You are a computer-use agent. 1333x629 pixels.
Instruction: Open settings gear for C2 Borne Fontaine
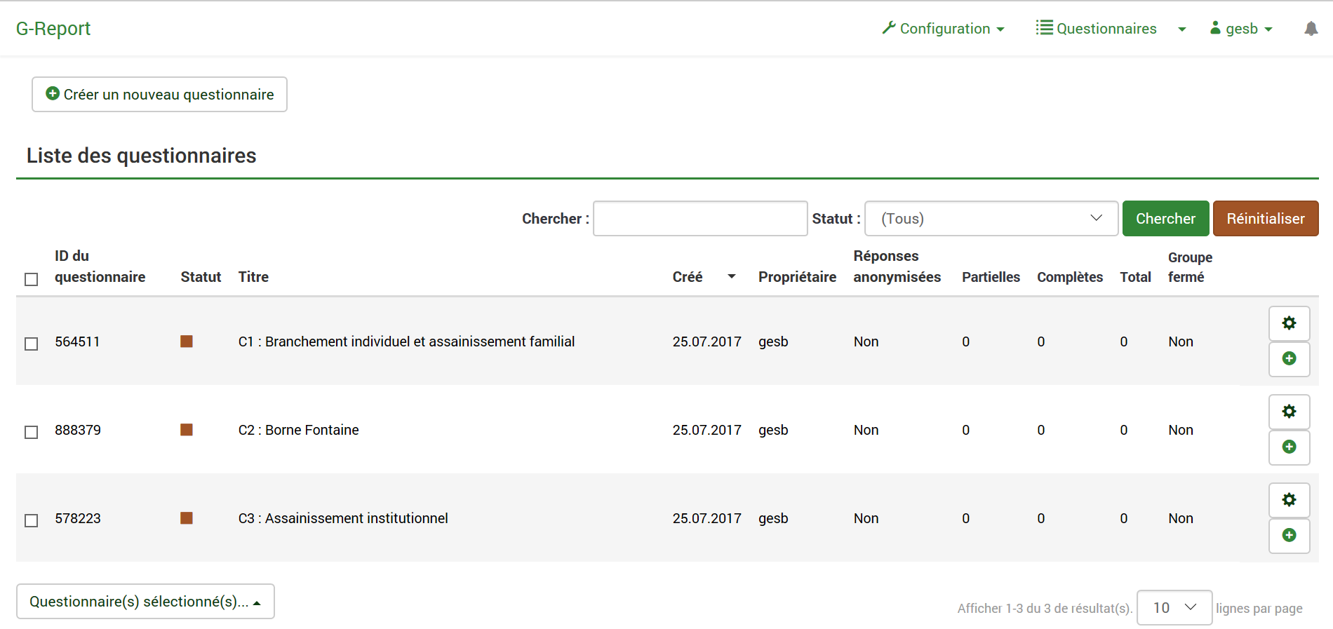tap(1289, 412)
